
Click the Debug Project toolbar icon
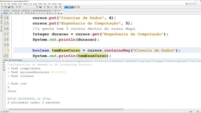pyautogui.click(x=56, y=7)
